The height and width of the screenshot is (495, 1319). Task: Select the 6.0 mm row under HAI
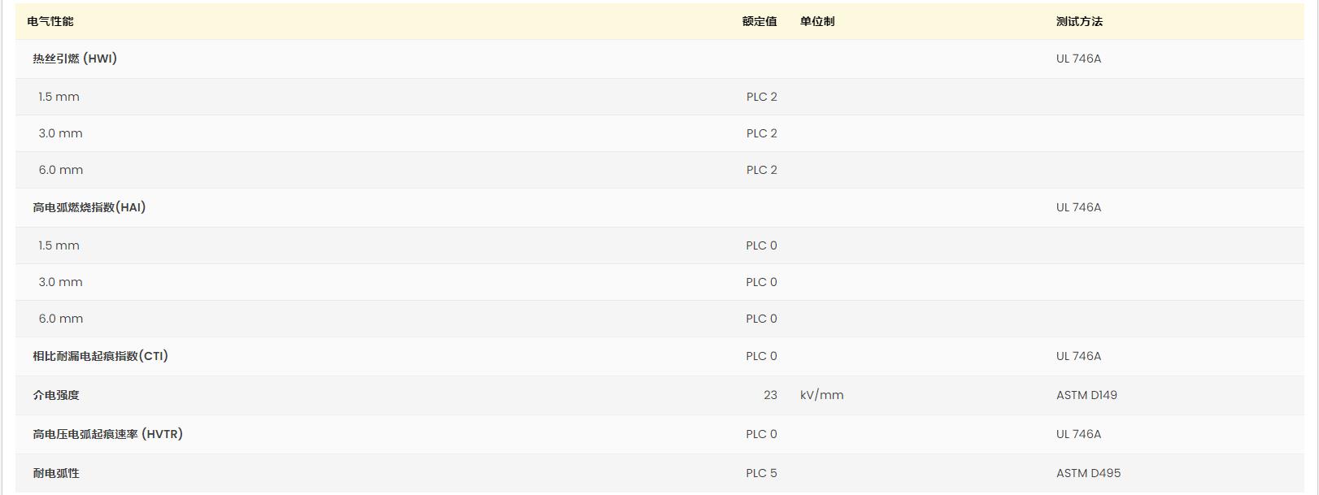(x=659, y=319)
